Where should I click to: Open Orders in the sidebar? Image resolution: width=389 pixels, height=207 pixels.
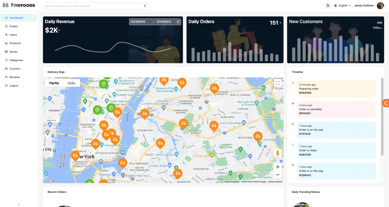(14, 26)
